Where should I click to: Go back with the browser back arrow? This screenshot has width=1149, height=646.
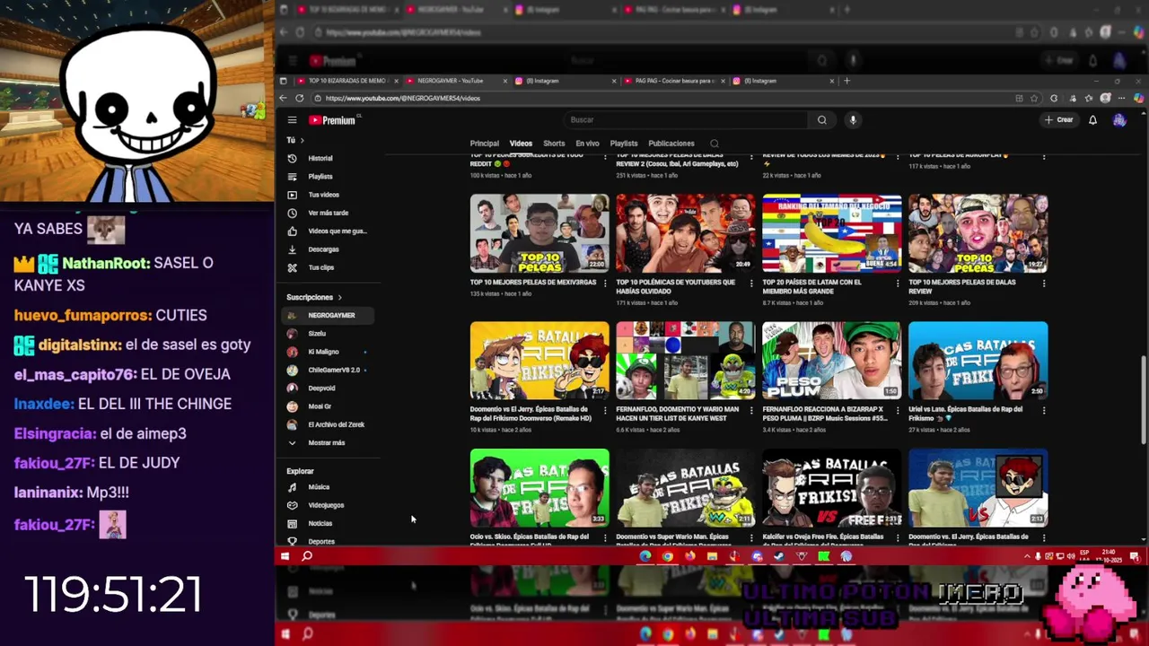(284, 98)
